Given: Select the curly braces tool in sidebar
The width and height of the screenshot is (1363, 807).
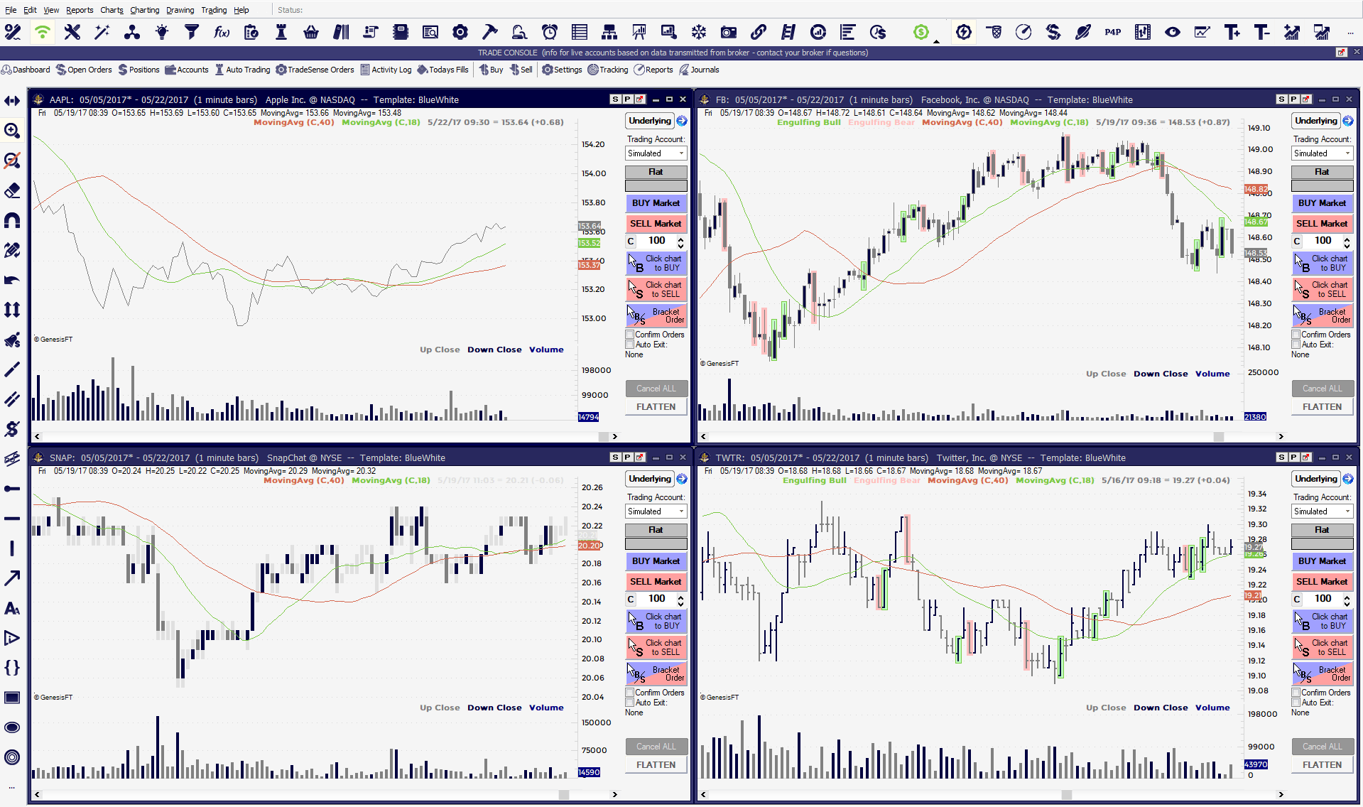Looking at the screenshot, I should click(x=12, y=668).
